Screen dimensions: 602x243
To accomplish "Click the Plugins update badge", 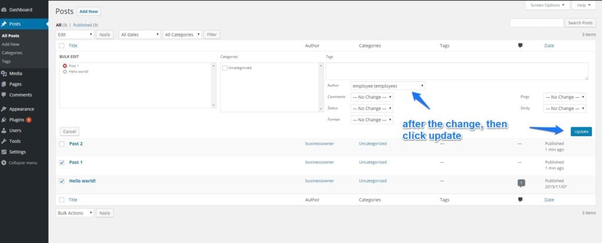I will click(x=29, y=120).
